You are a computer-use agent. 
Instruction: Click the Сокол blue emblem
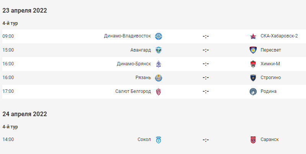(159, 139)
